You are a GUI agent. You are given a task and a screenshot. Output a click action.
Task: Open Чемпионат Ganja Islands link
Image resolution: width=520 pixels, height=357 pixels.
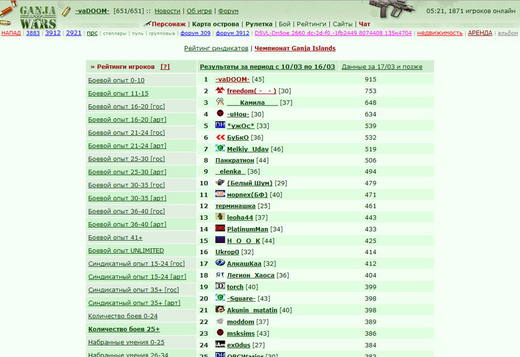click(x=295, y=49)
